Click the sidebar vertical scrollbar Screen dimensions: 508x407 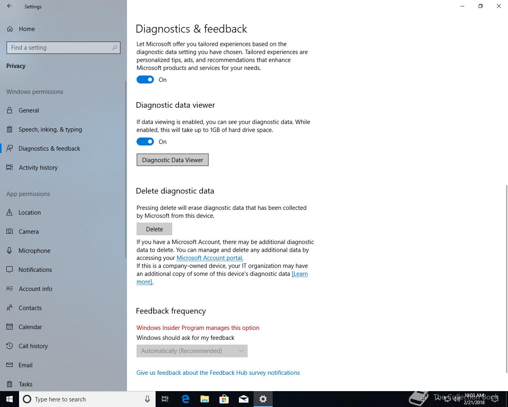[126, 169]
